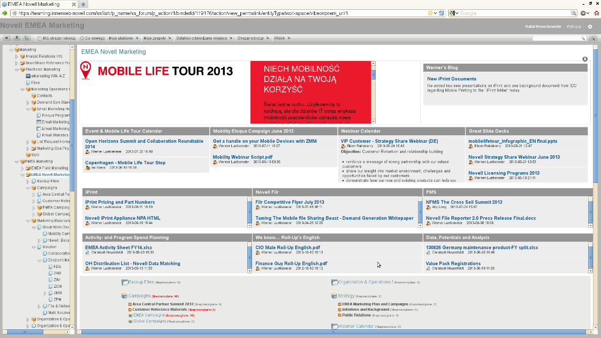Click the bookmark star in address bar
The image size is (601, 338).
coord(430,13)
